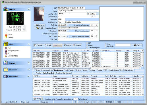Image resolution: width=147 pixels, height=105 pixels.
Task: Click Hapus to delete the record
Action: (67, 45)
